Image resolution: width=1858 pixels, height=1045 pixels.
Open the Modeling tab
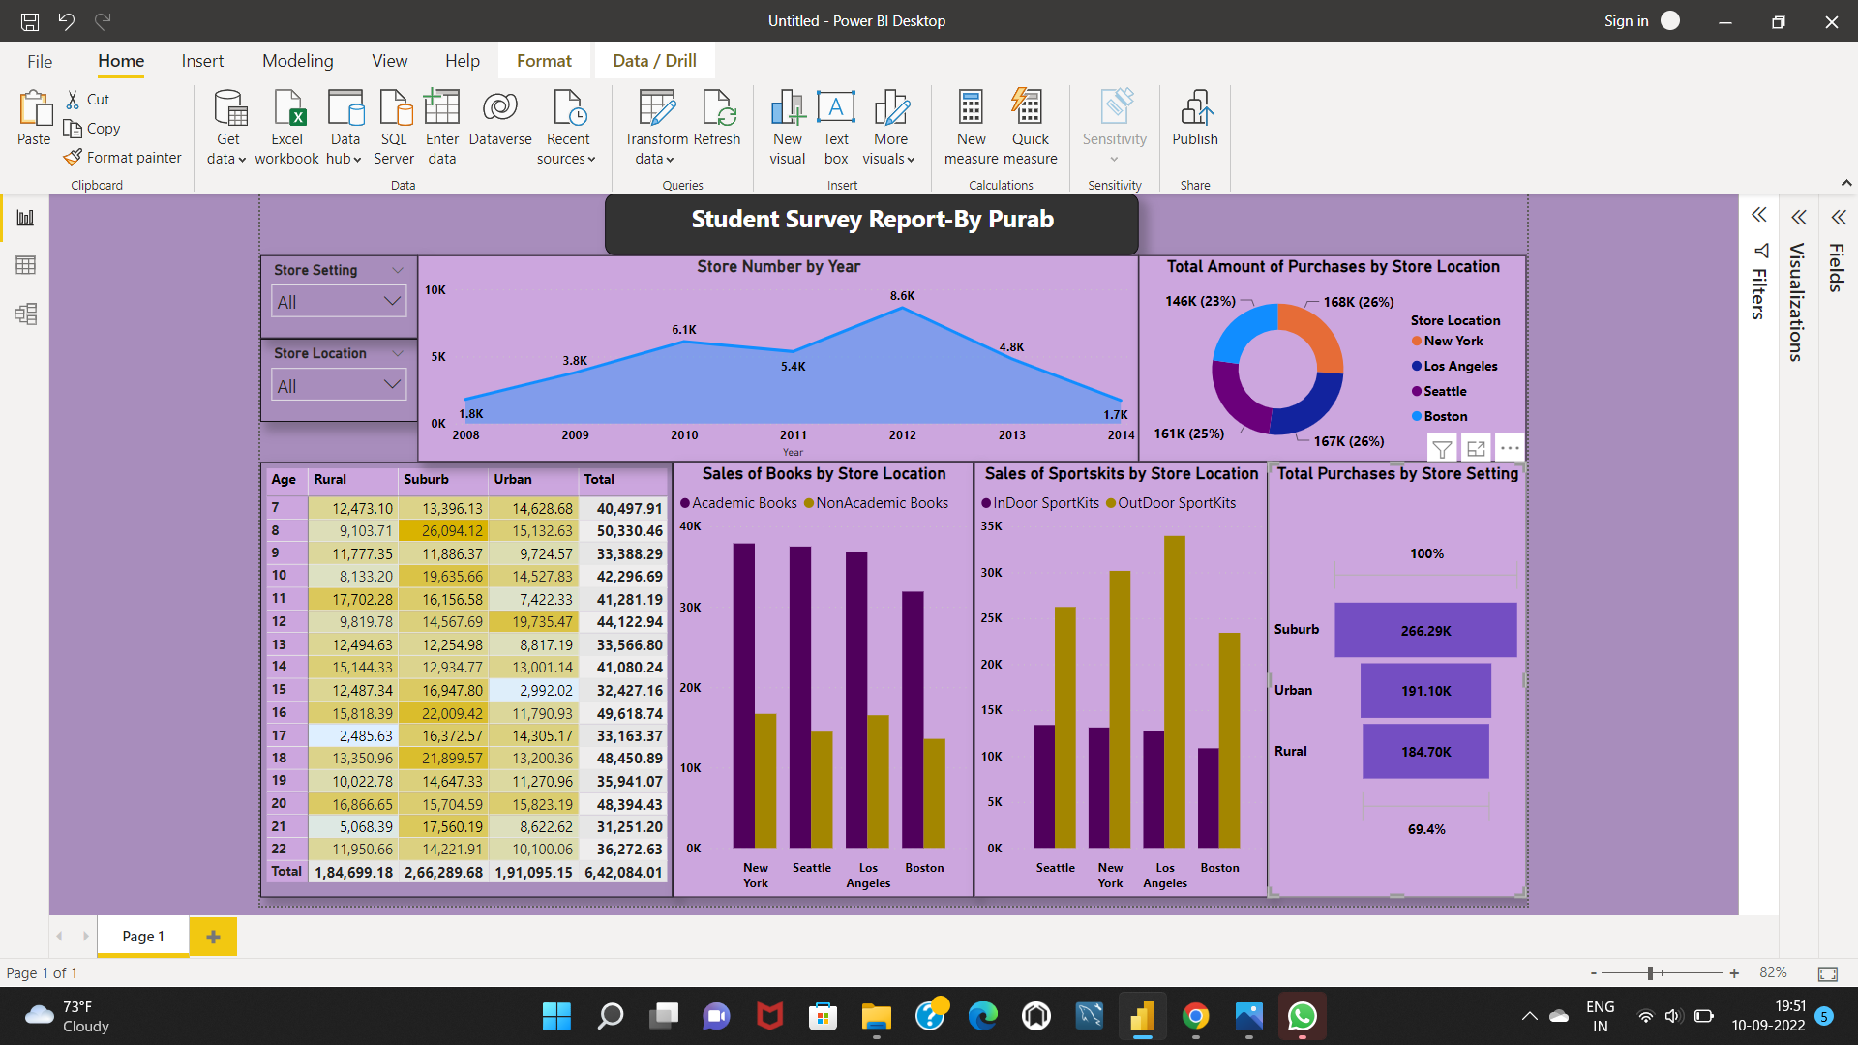pos(297,60)
